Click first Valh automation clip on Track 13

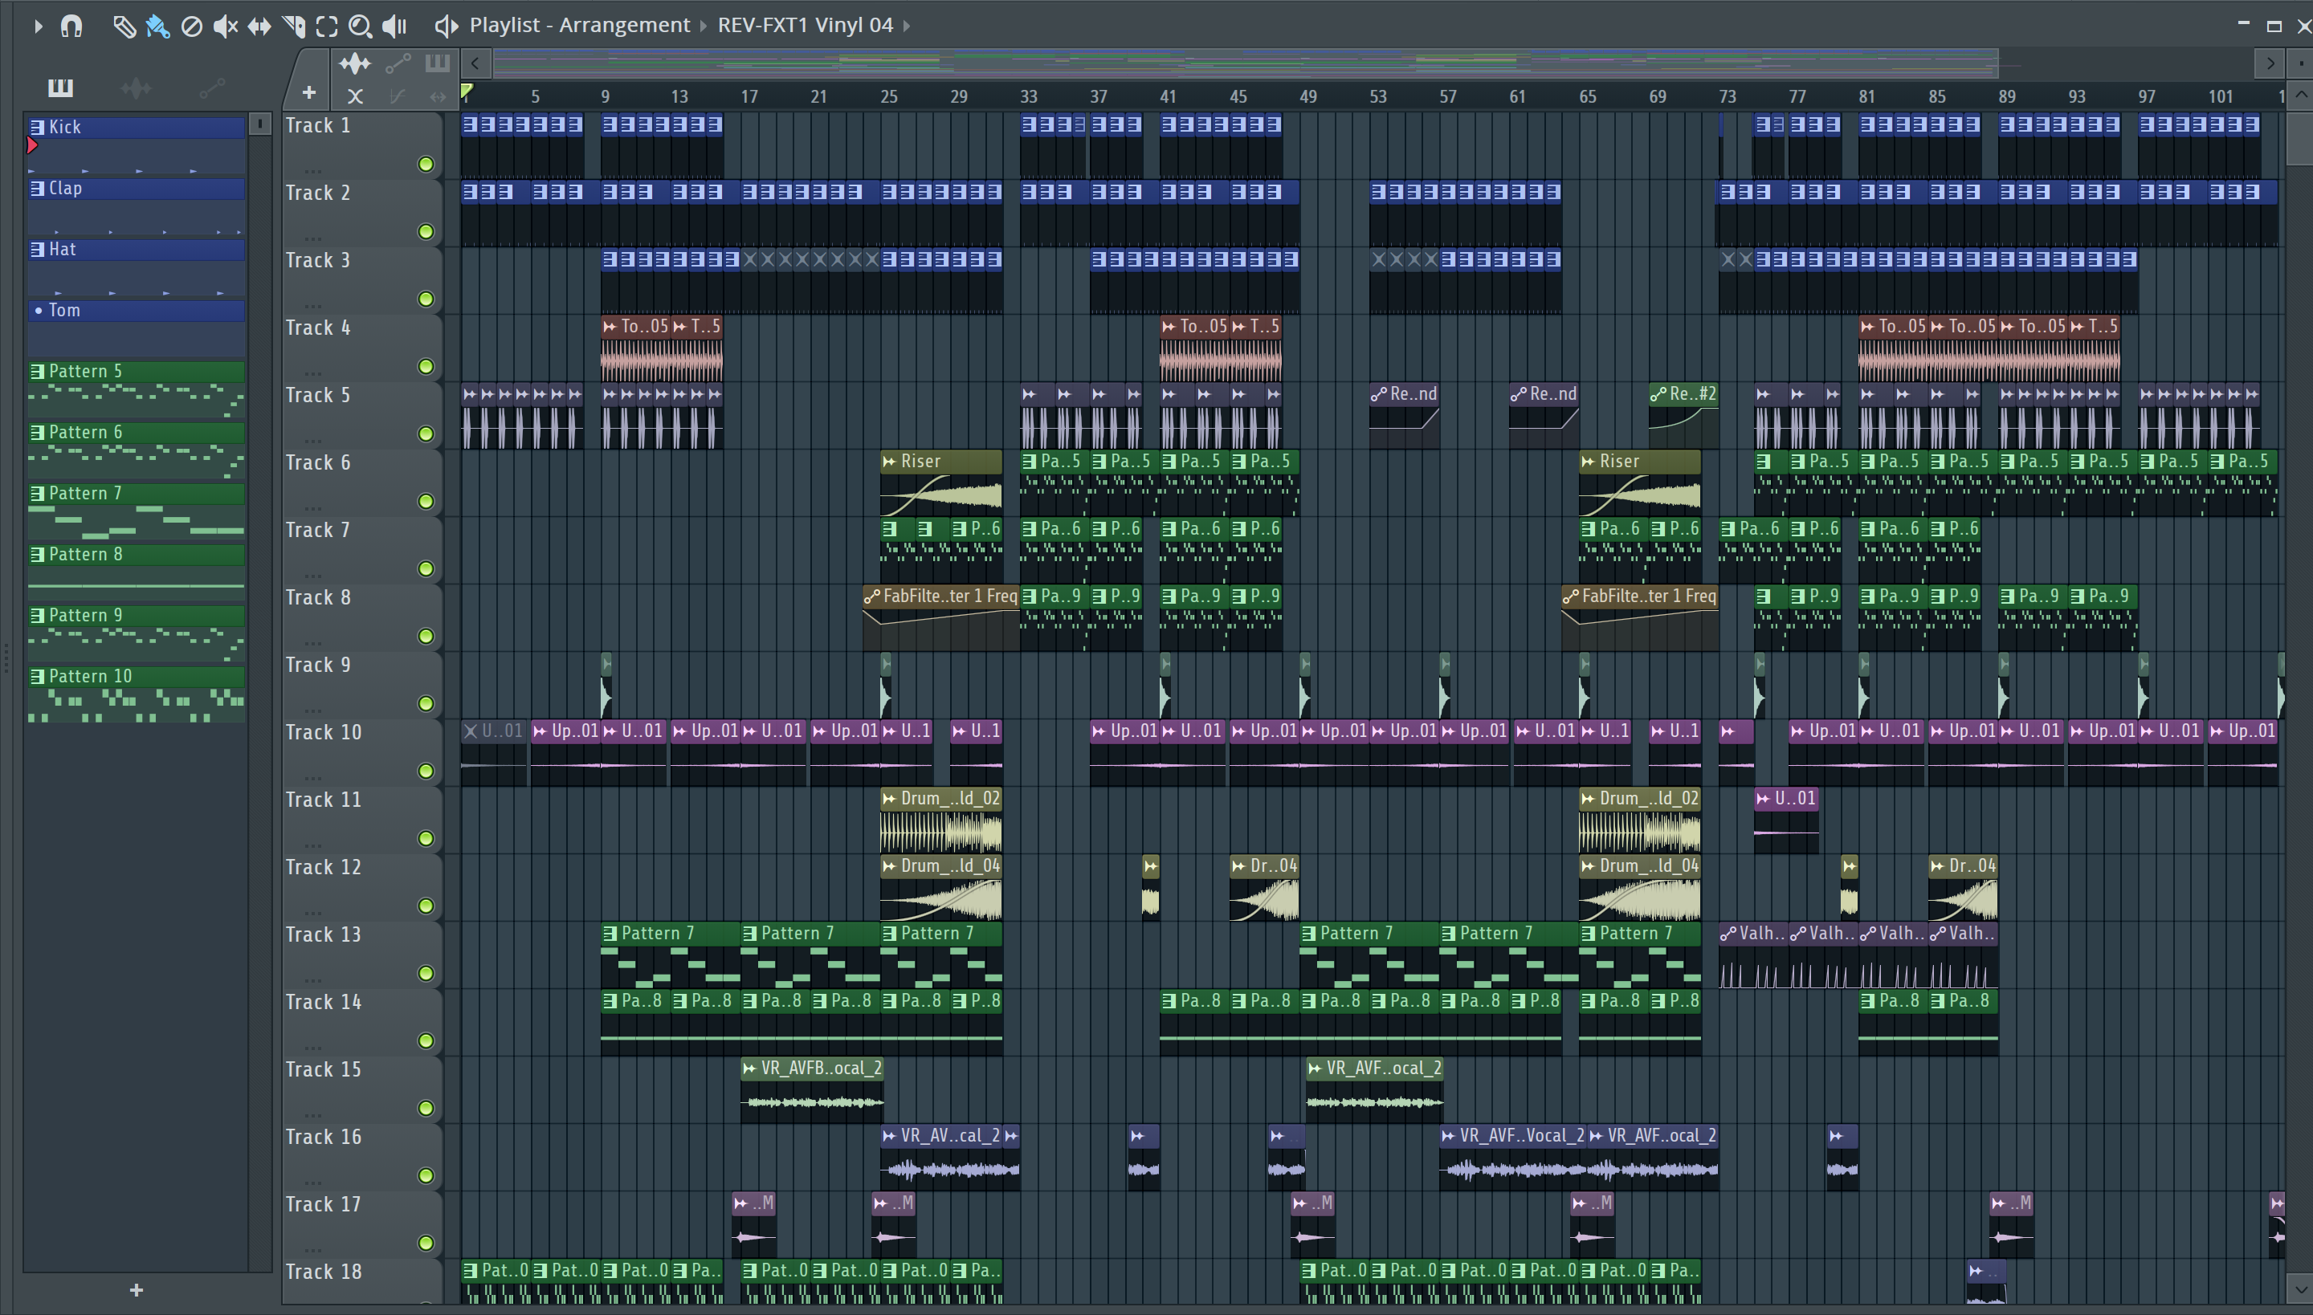click(x=1752, y=955)
